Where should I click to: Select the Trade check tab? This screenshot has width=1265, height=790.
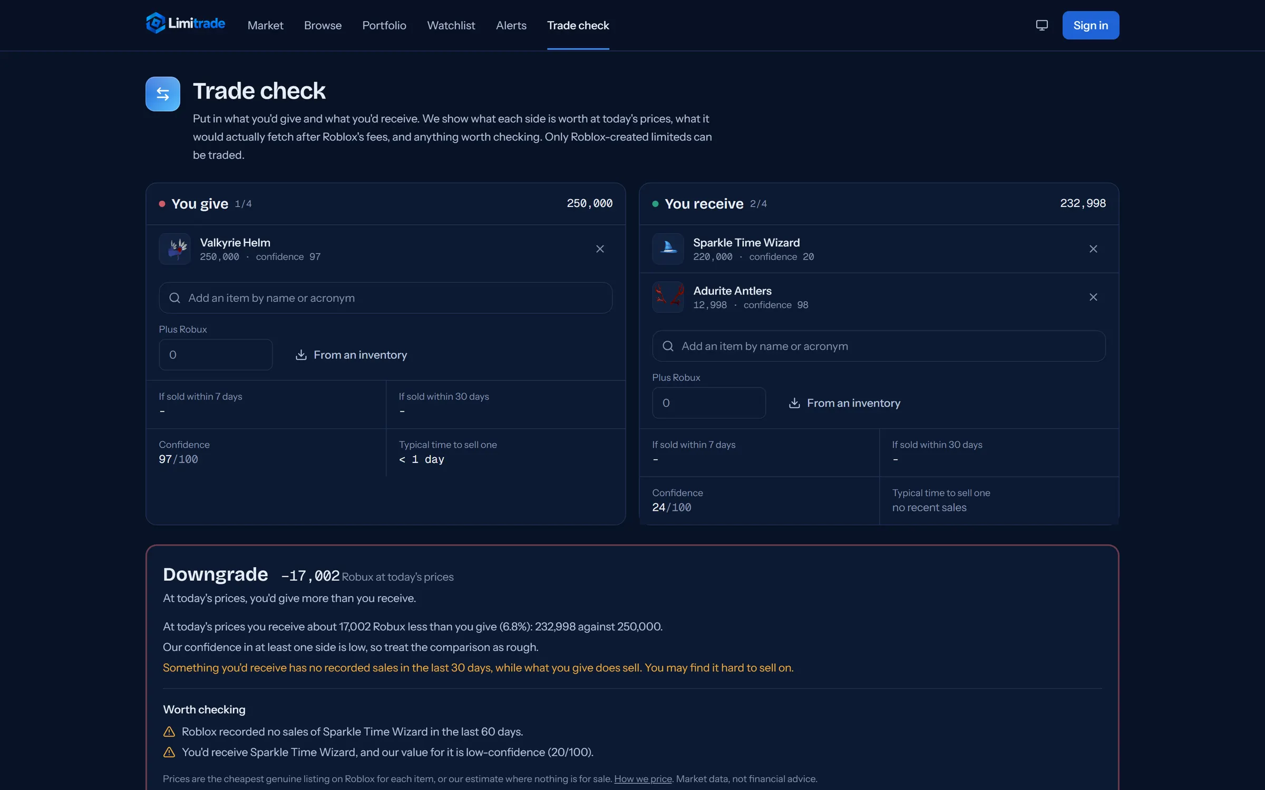pyautogui.click(x=578, y=25)
